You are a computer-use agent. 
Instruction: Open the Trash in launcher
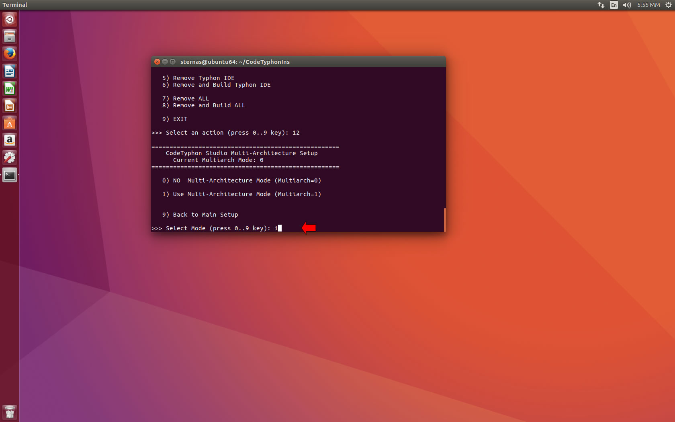point(10,412)
